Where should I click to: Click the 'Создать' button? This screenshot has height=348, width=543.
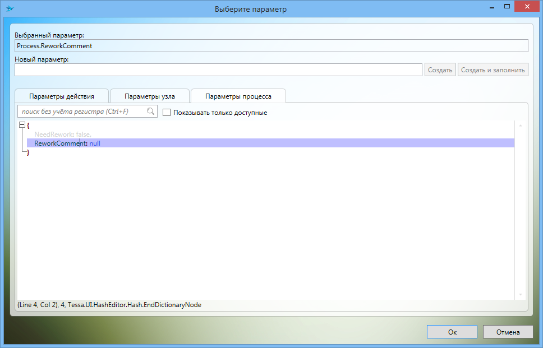[x=440, y=70]
